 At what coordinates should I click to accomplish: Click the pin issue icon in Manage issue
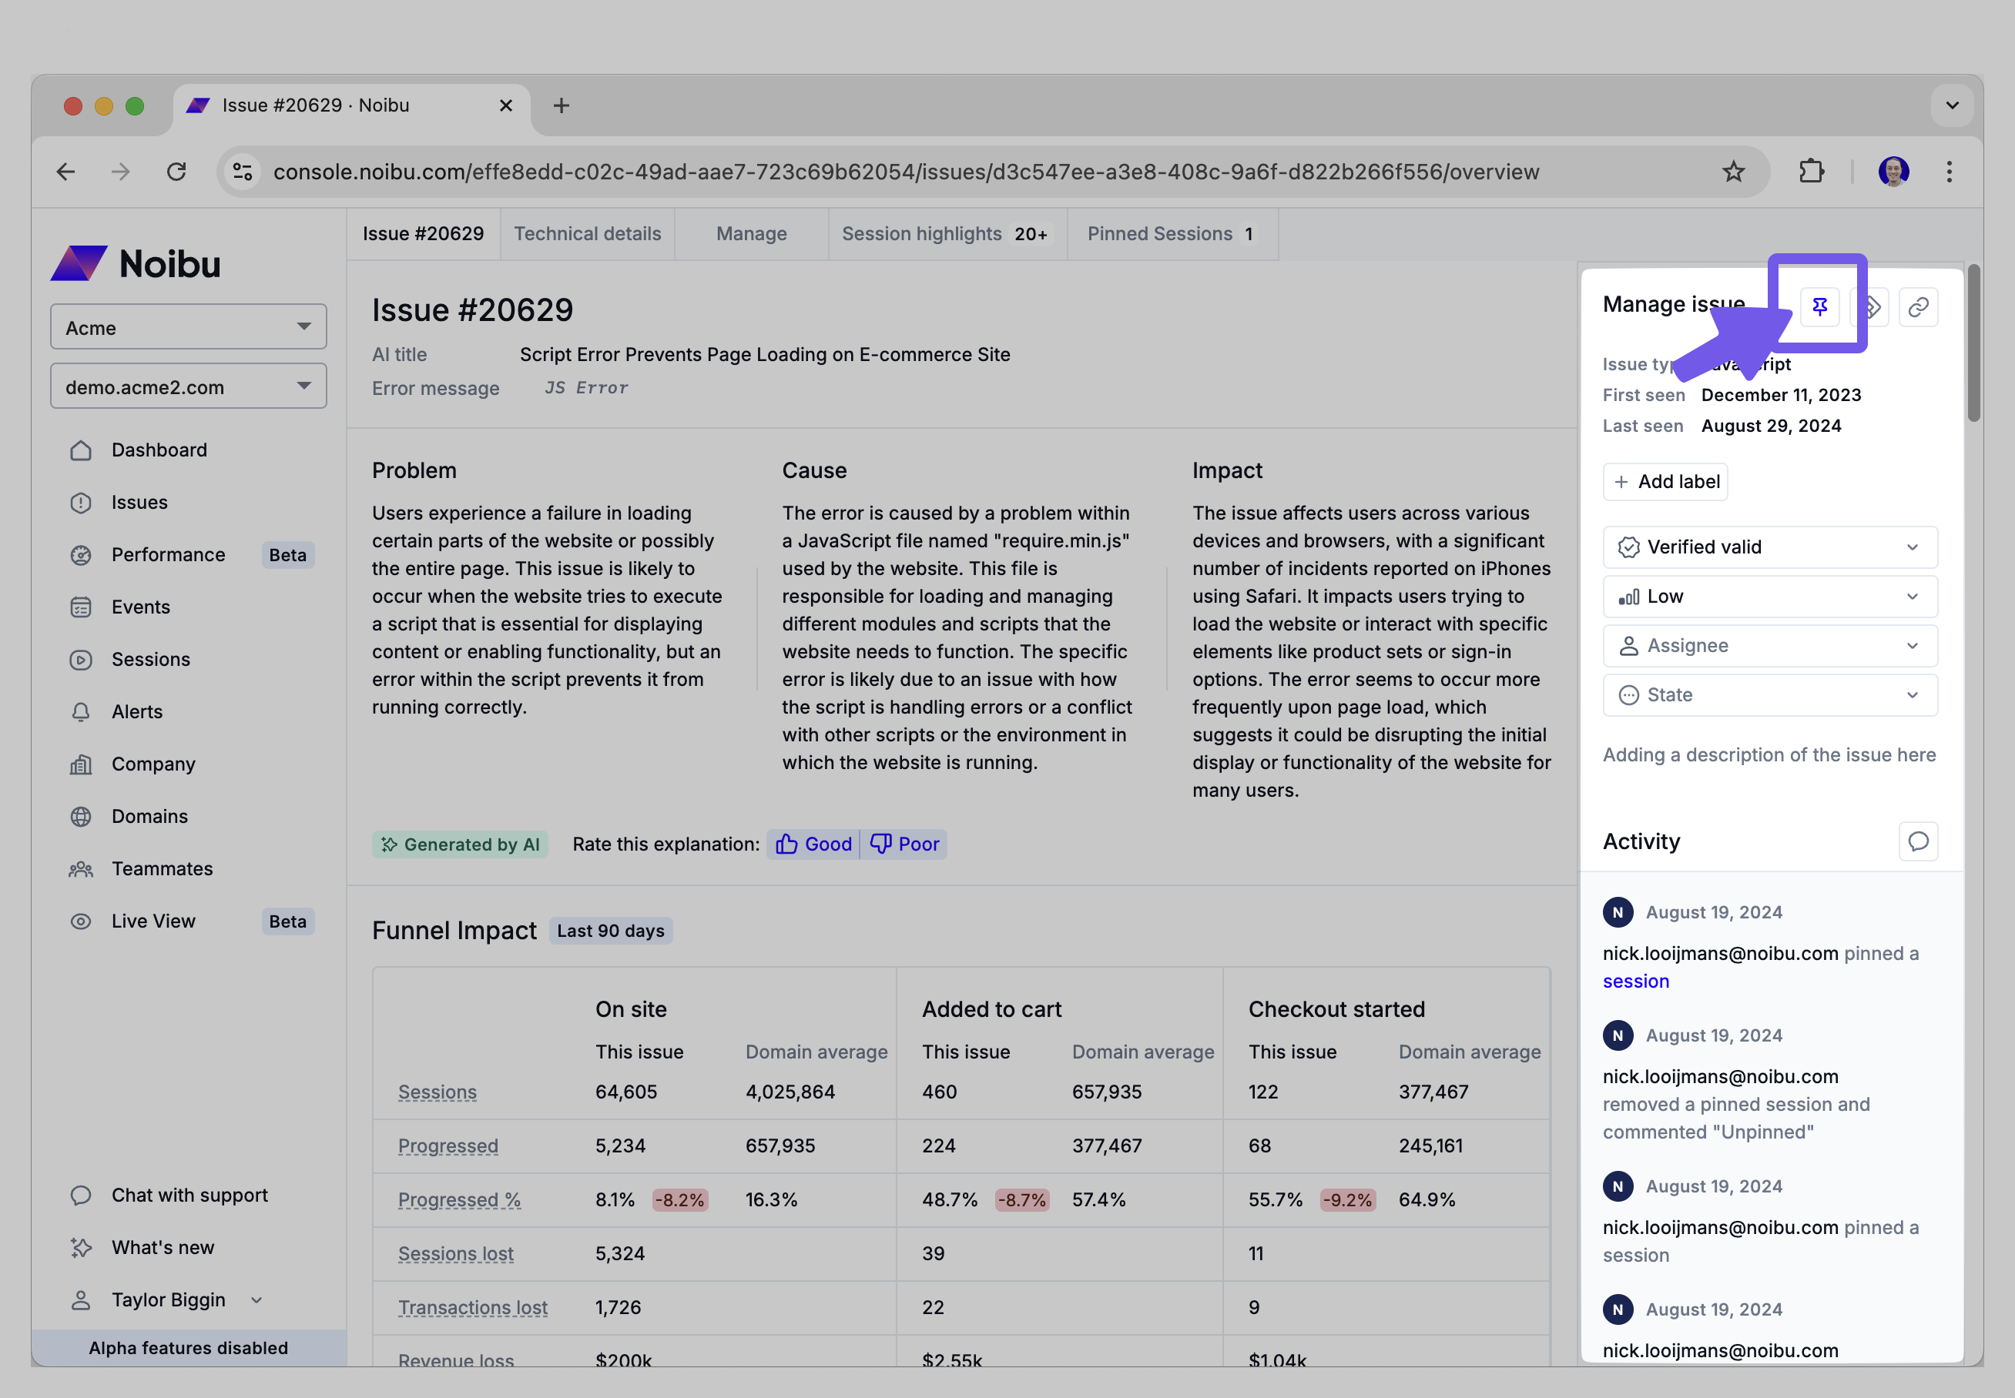(1819, 306)
